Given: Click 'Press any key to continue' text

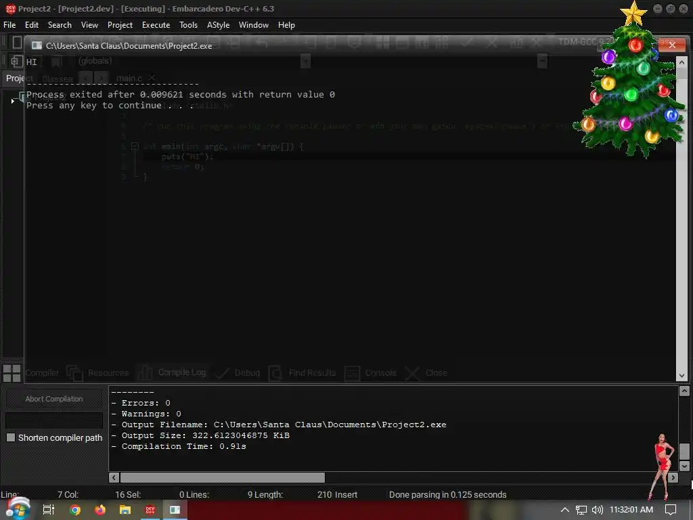Looking at the screenshot, I should pyautogui.click(x=93, y=105).
